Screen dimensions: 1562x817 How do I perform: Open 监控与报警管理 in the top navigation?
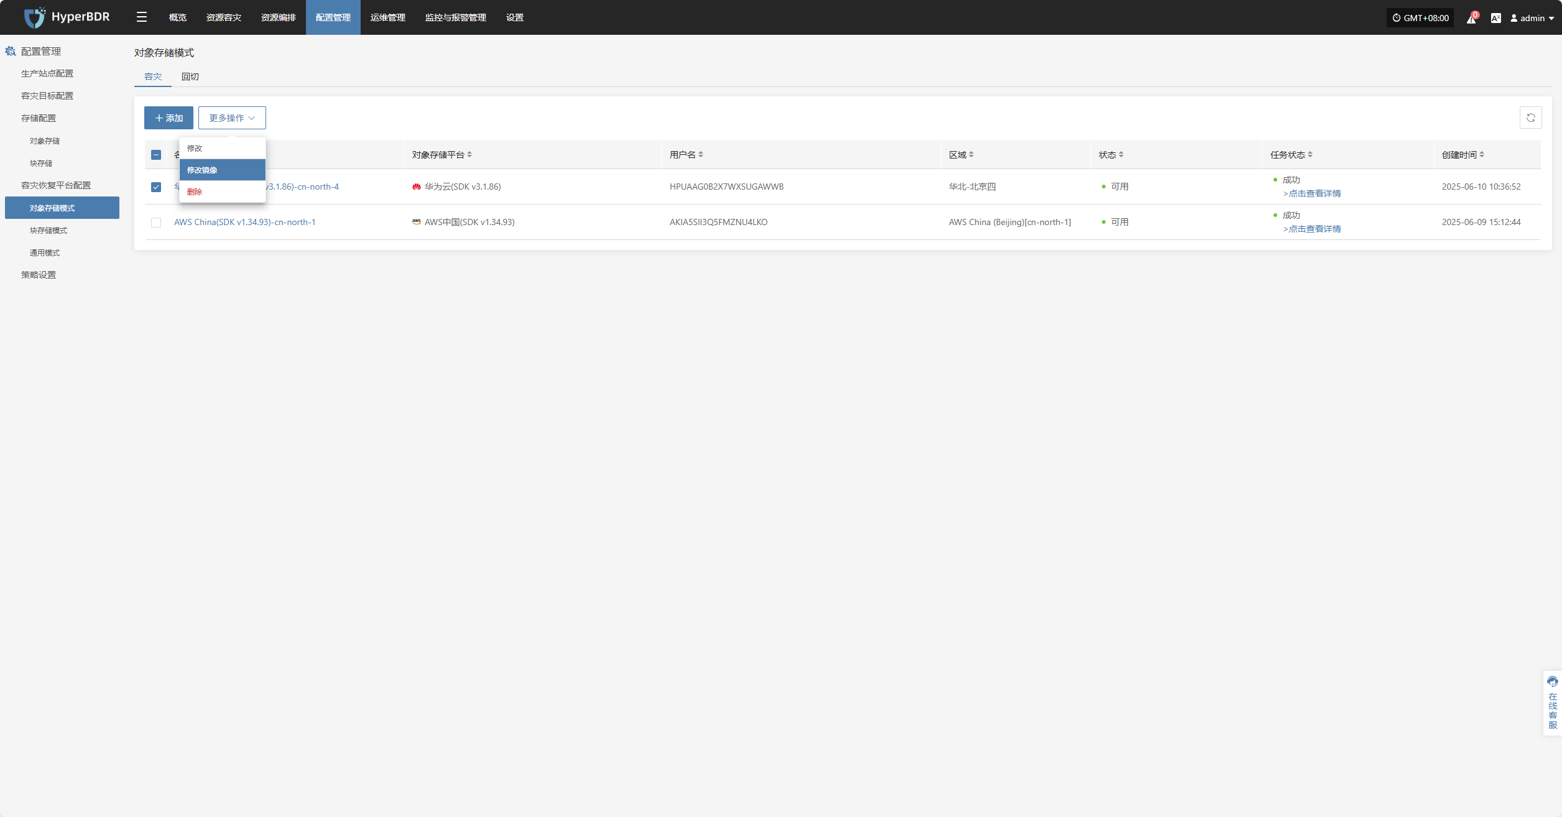coord(456,17)
